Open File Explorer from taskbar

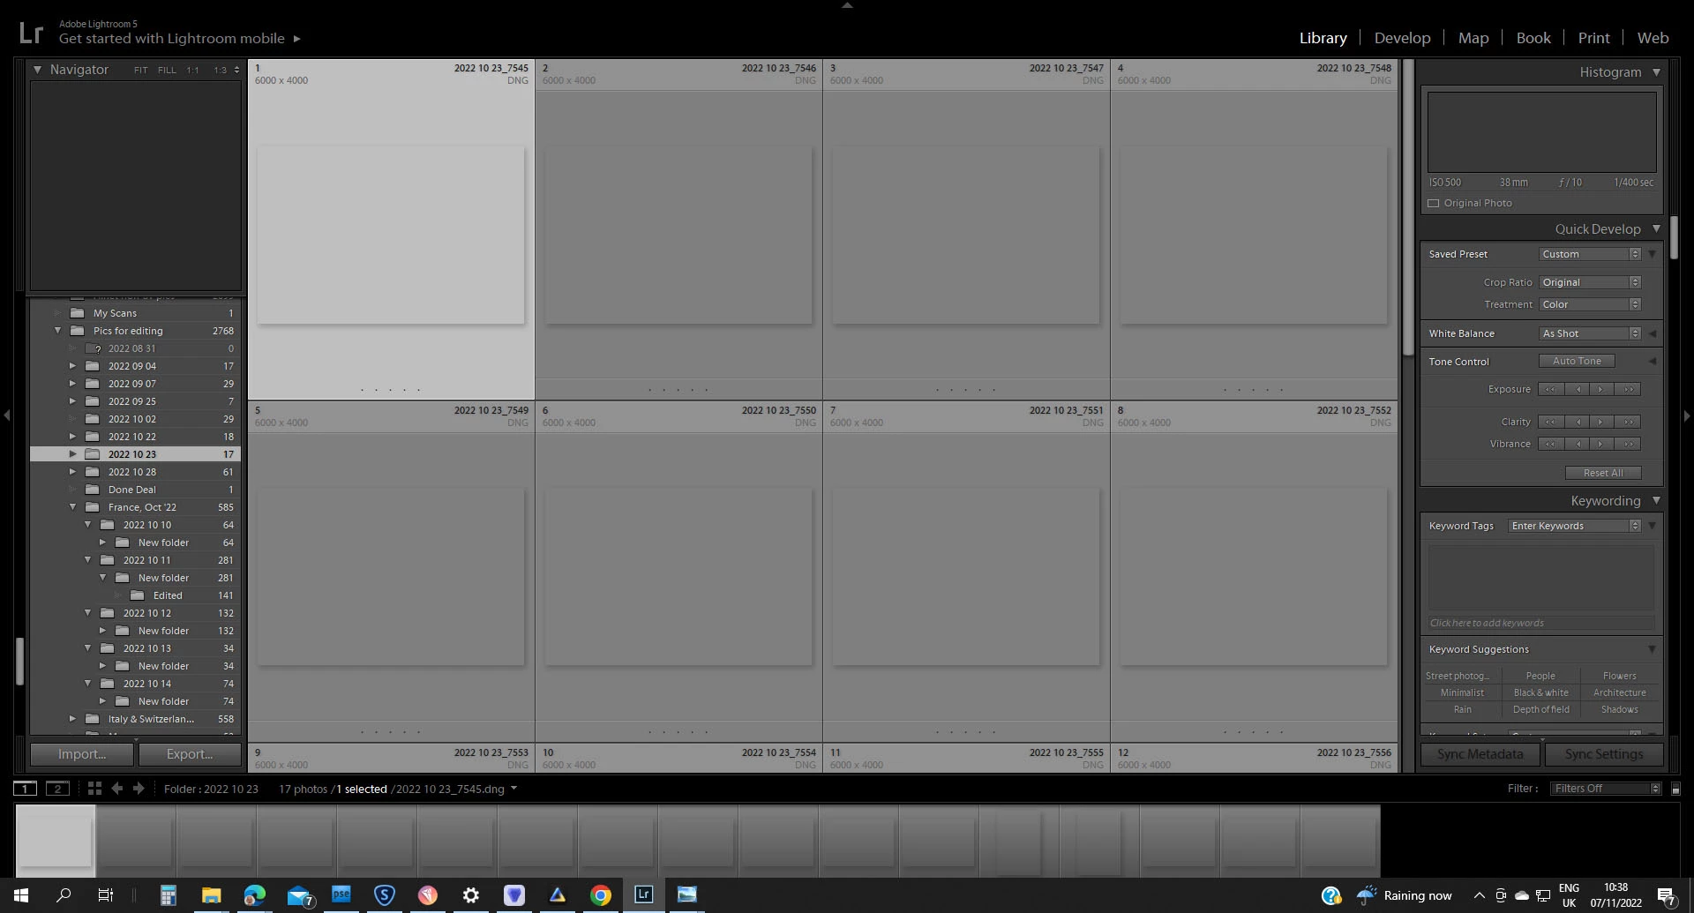[x=211, y=895]
